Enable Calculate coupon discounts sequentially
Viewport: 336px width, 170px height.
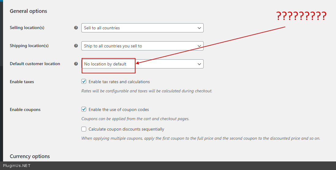pos(84,129)
